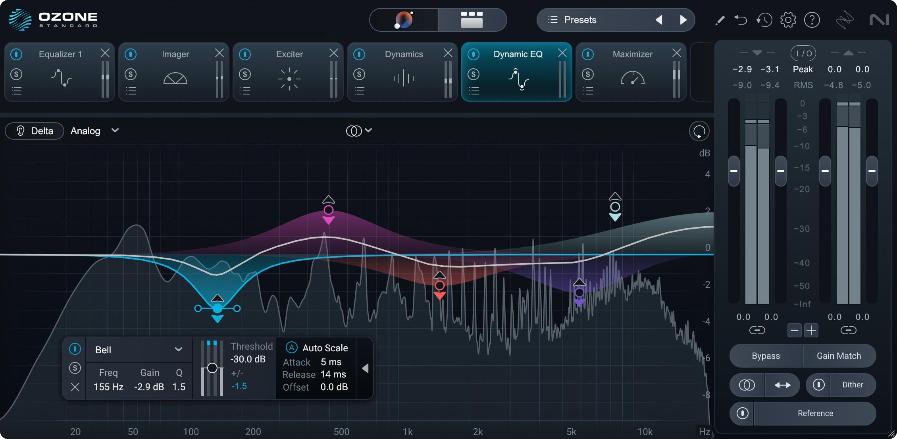Open Ozone's settings gear
This screenshot has width=897, height=439.
tap(788, 19)
